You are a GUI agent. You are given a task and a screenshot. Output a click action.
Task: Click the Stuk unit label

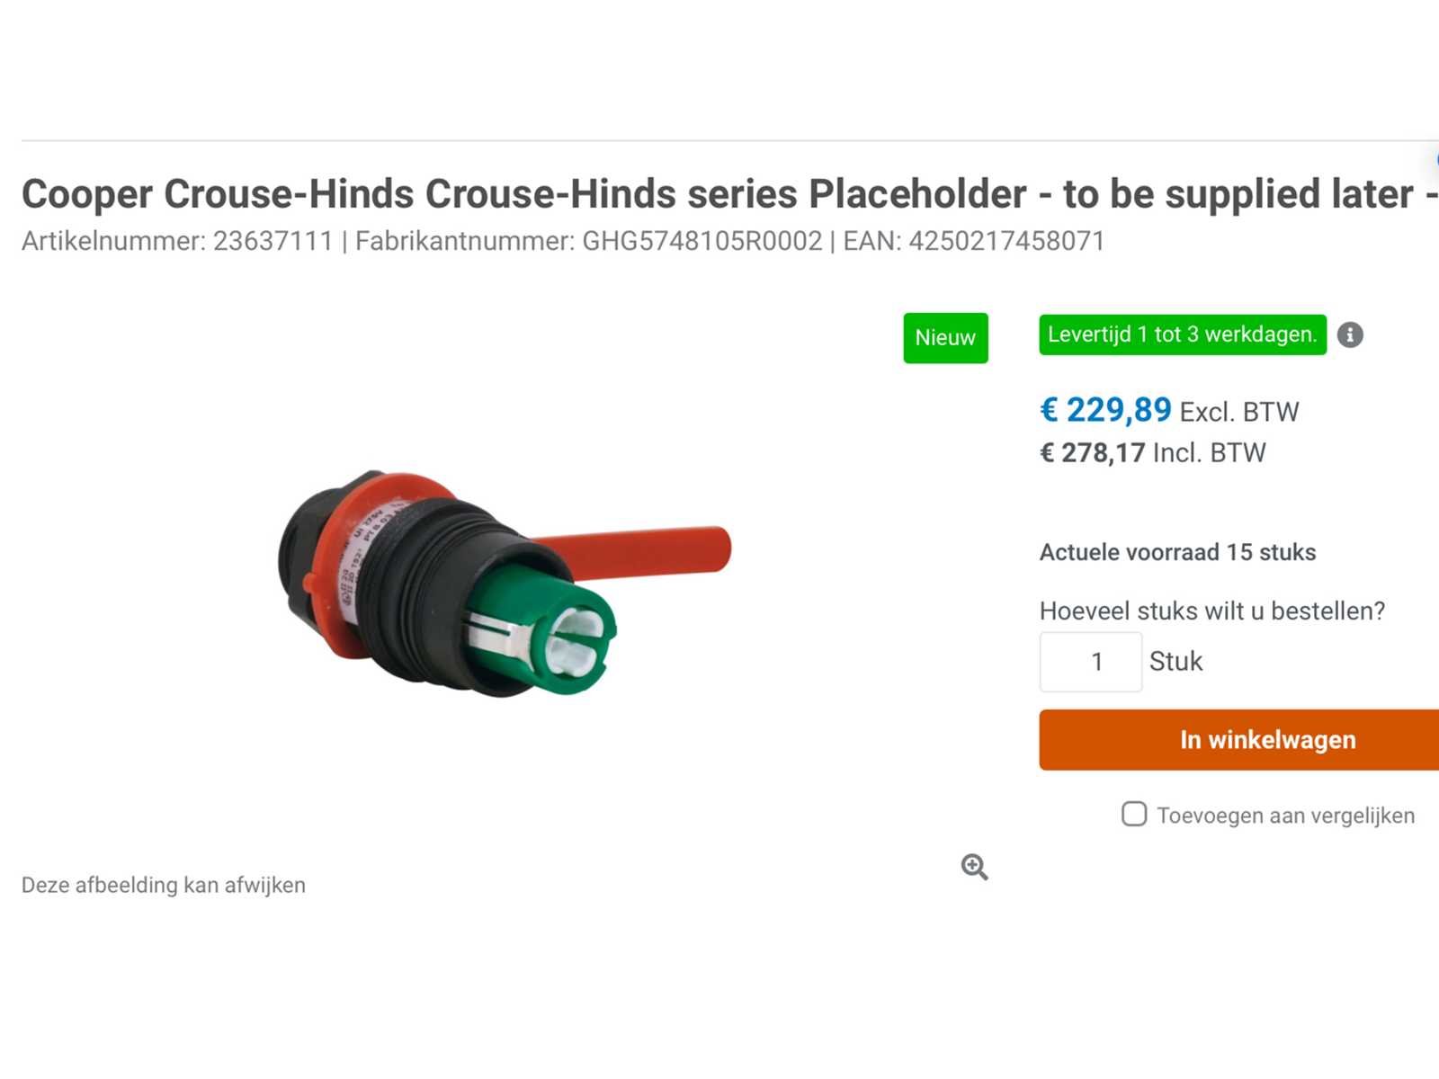pyautogui.click(x=1175, y=662)
